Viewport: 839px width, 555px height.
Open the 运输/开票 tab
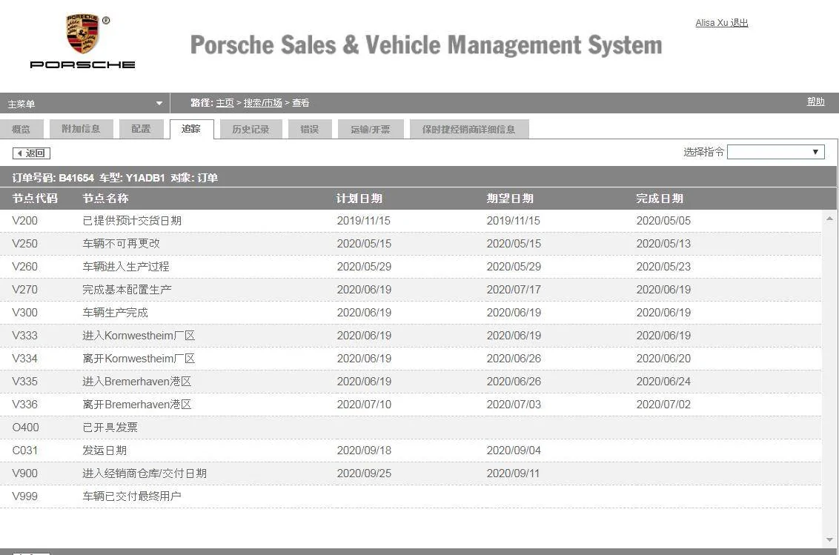point(371,129)
